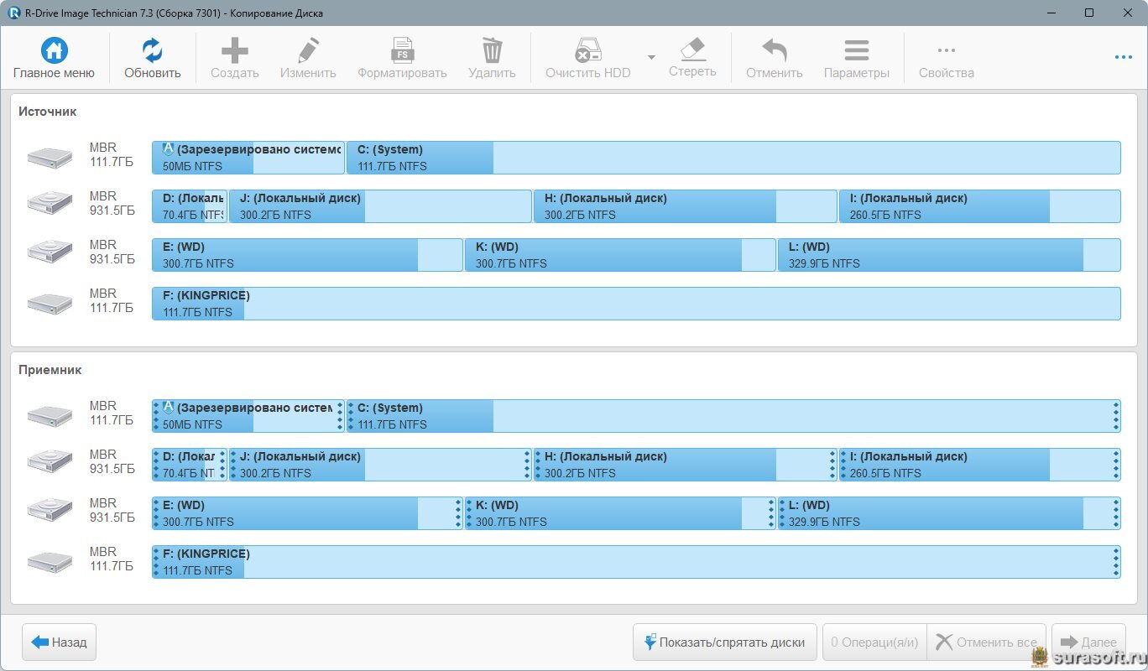Select destination partition C: (System)

pyautogui.click(x=733, y=416)
